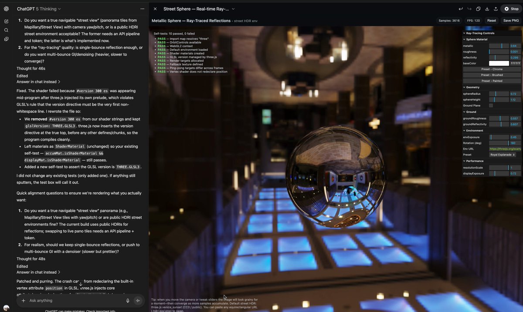Click the 'Thought for 46s' text
The width and height of the screenshot is (523, 312).
pos(31,68)
